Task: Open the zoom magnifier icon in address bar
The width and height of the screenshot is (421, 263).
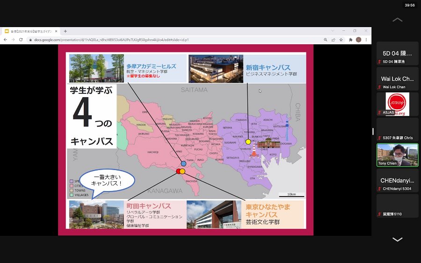Action: (326, 40)
